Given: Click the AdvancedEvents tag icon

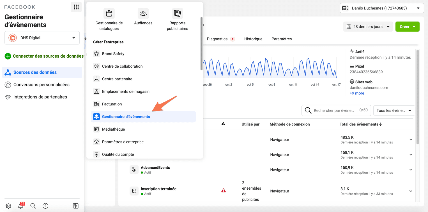Looking at the screenshot, I should [134, 170].
